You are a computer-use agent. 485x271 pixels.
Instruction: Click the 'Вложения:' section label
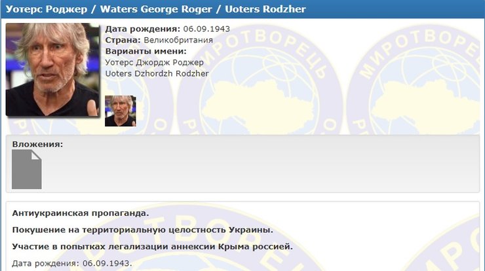click(37, 144)
